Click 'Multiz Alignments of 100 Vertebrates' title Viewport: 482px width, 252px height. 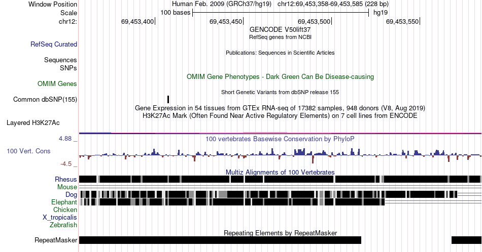280,172
